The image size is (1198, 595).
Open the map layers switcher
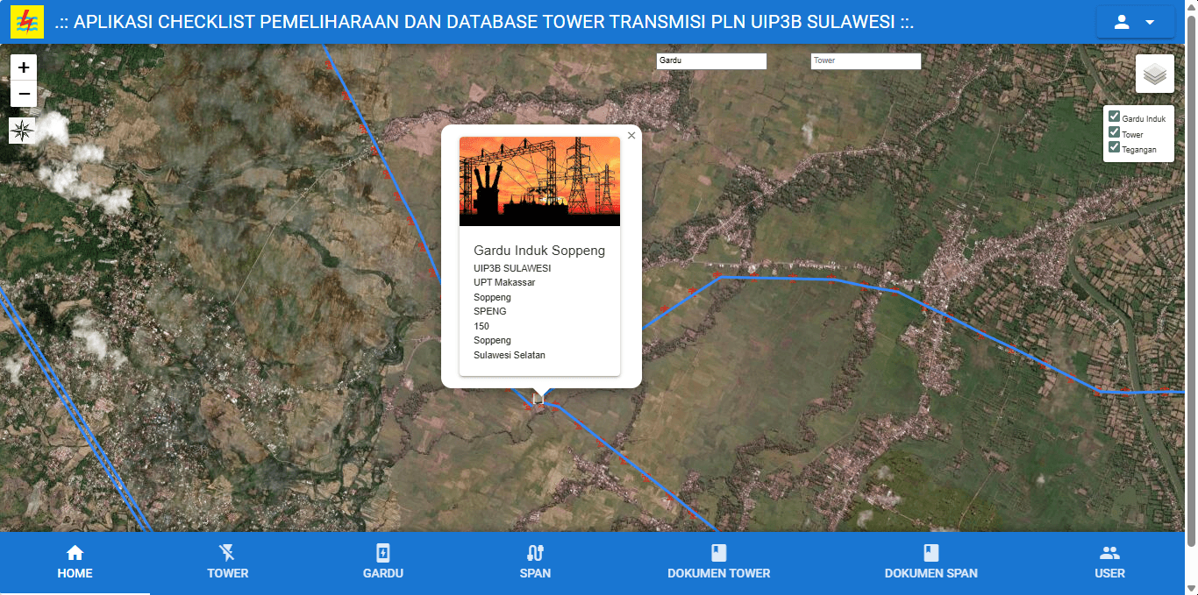coord(1155,74)
